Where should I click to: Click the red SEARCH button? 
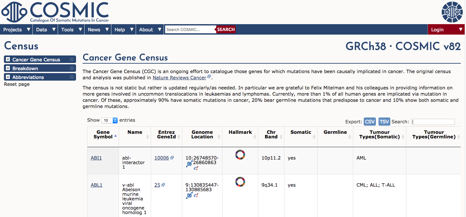(226, 29)
